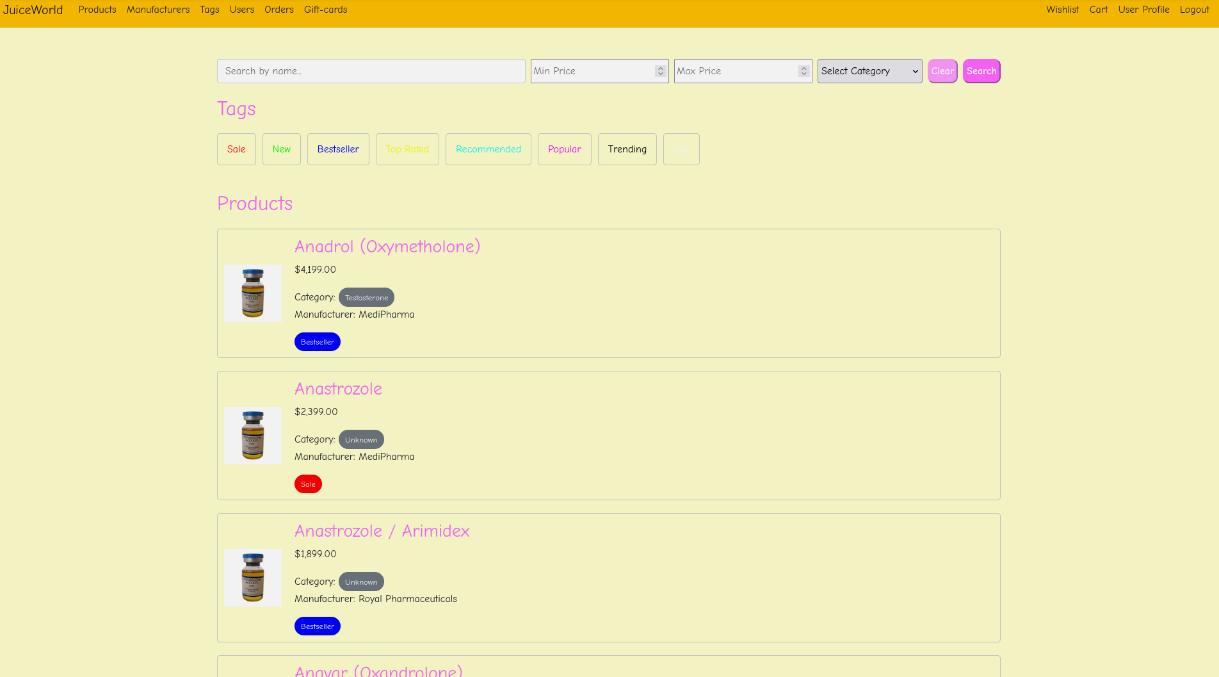Viewport: 1219px width, 677px height.
Task: Click Unknown category badge on Anastrozole card
Action: [361, 439]
